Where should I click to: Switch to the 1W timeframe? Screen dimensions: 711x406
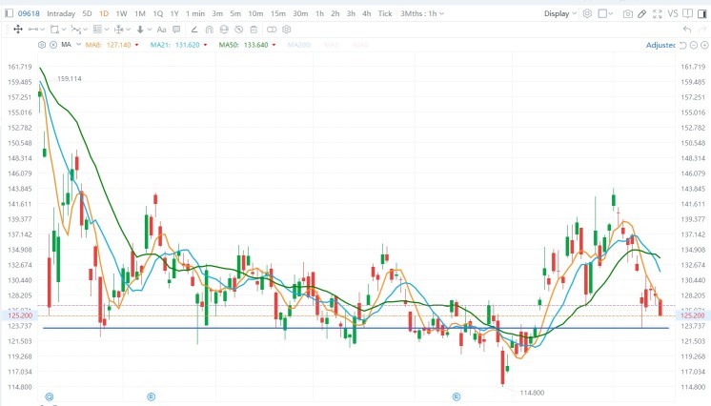[121, 14]
